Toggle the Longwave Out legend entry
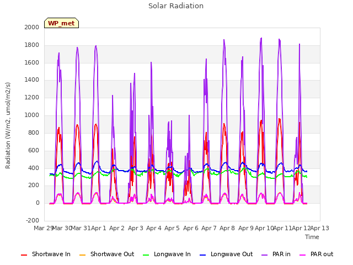The image size is (353, 265). 226,254
